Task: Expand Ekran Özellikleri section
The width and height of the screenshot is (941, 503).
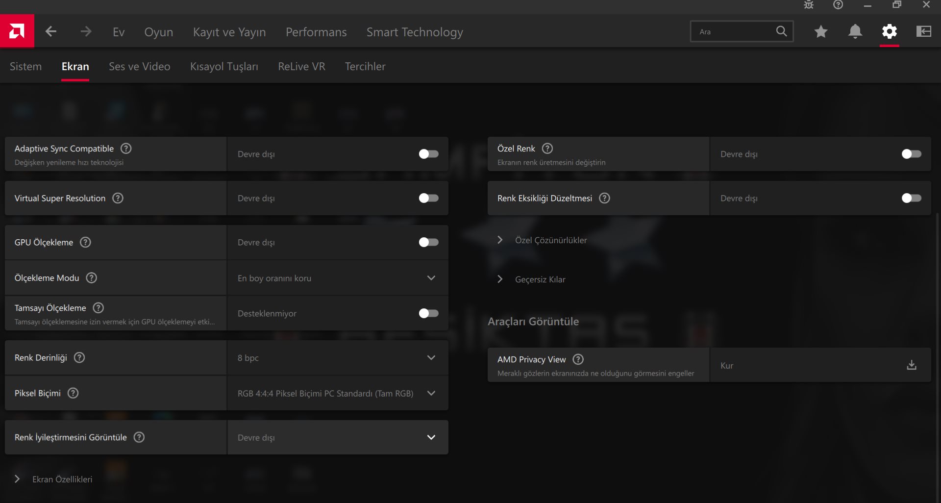Action: coord(53,479)
